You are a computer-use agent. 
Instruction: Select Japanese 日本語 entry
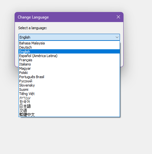pyautogui.click(x=69, y=106)
